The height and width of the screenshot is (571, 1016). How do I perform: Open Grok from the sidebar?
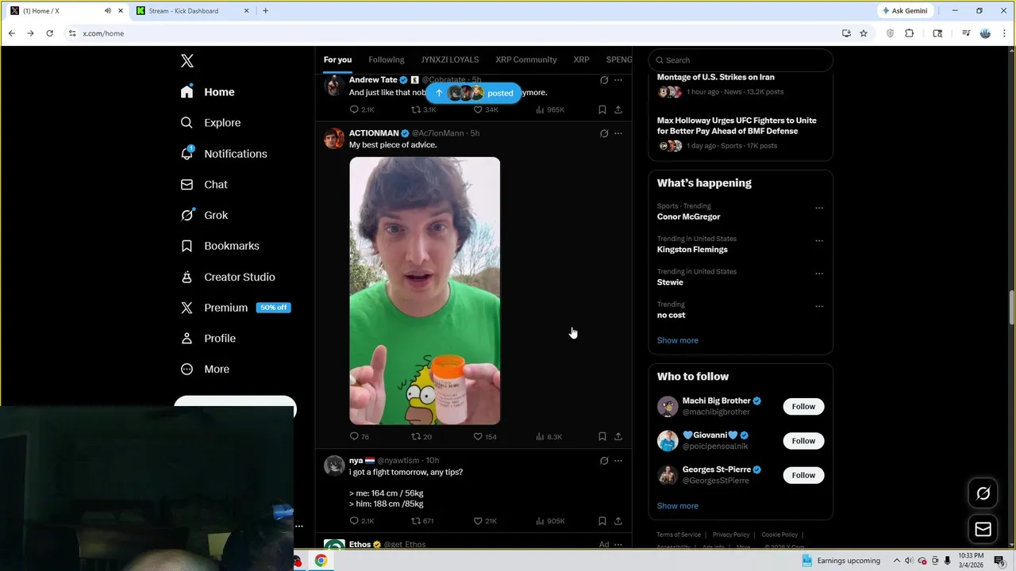pyautogui.click(x=204, y=215)
